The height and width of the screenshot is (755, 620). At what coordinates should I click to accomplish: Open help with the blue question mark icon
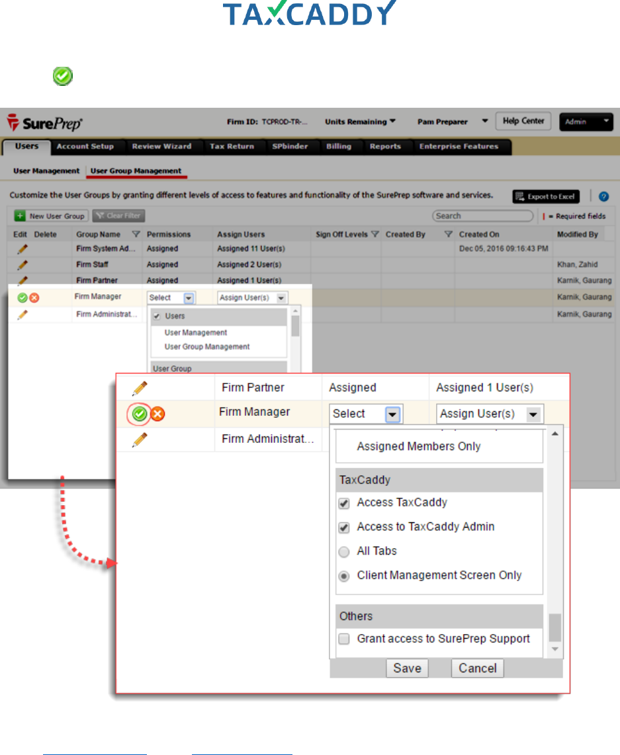tap(603, 196)
